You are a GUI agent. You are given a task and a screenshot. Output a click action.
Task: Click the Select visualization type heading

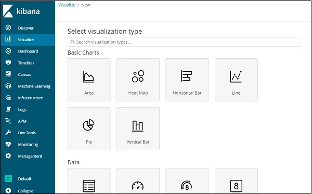(x=105, y=31)
